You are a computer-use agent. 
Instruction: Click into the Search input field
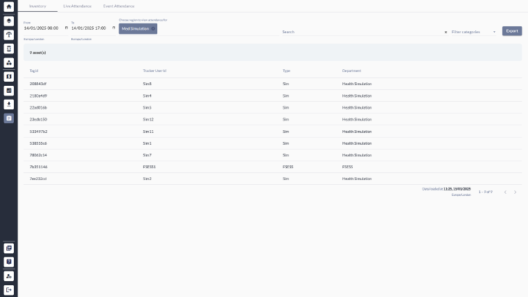360,32
